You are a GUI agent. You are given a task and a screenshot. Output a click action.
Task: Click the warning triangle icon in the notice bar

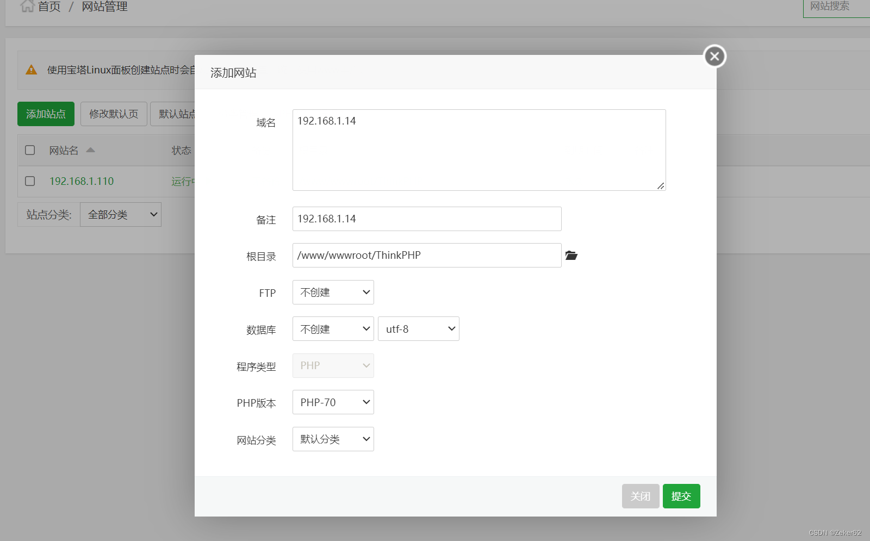pyautogui.click(x=32, y=70)
